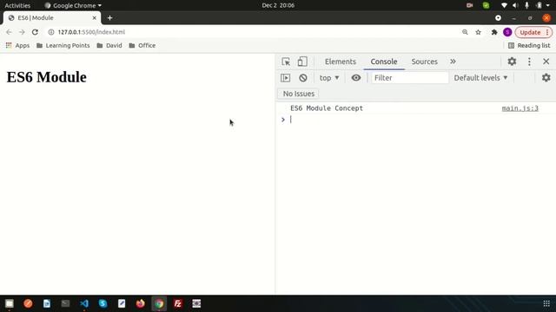Screen dimensions: 556x312
Task: Click the Chrome Update button
Action: [x=533, y=32]
